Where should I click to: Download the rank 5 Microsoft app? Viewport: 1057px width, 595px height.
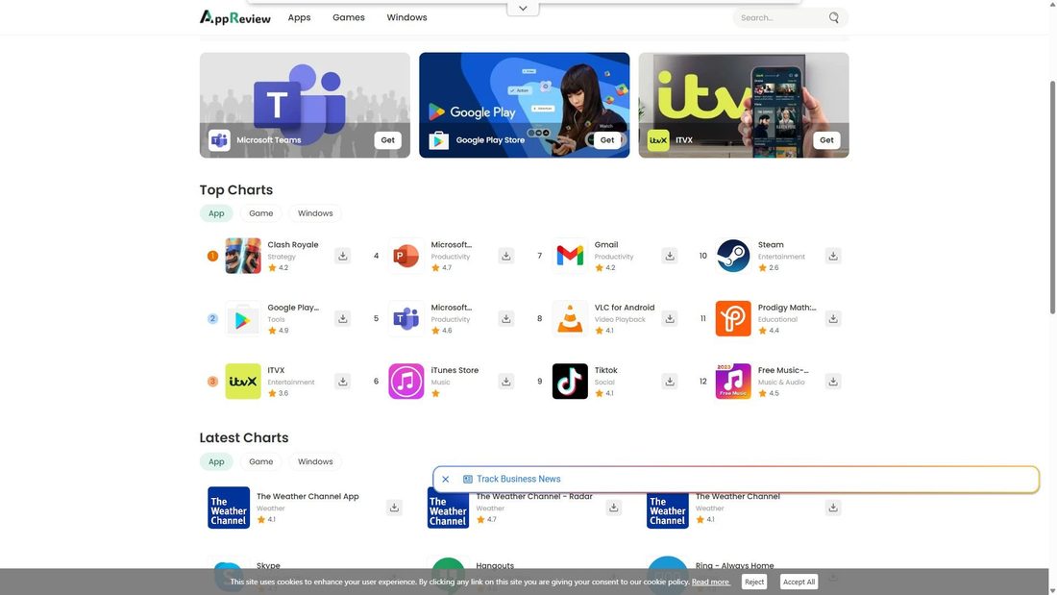click(x=505, y=318)
